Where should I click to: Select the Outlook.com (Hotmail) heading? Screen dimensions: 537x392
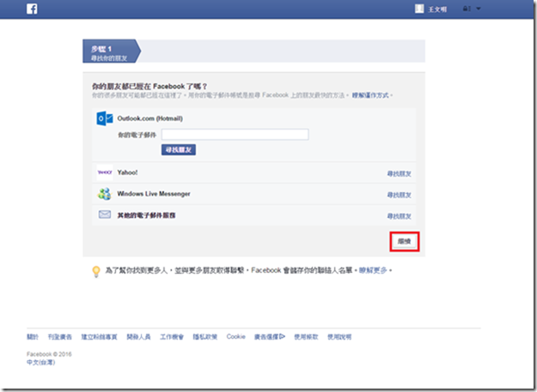(x=150, y=118)
